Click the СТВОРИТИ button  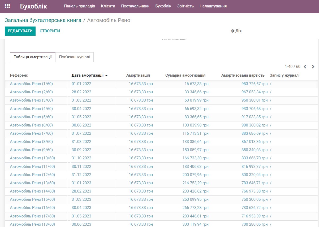coord(50,31)
